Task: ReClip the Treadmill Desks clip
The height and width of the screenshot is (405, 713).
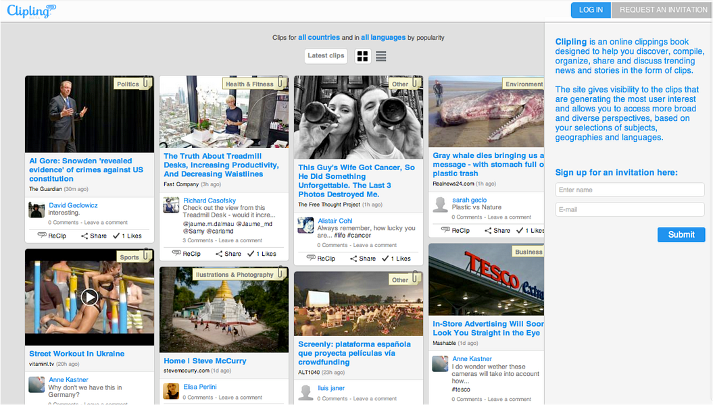Action: pos(187,254)
